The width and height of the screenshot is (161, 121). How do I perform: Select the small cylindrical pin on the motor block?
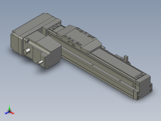point(40,62)
